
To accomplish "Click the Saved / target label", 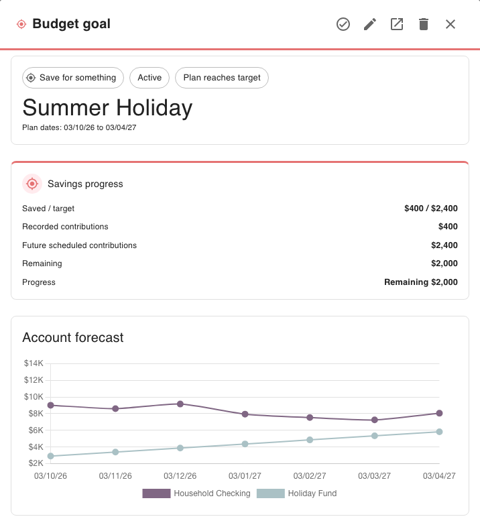I will coord(48,209).
